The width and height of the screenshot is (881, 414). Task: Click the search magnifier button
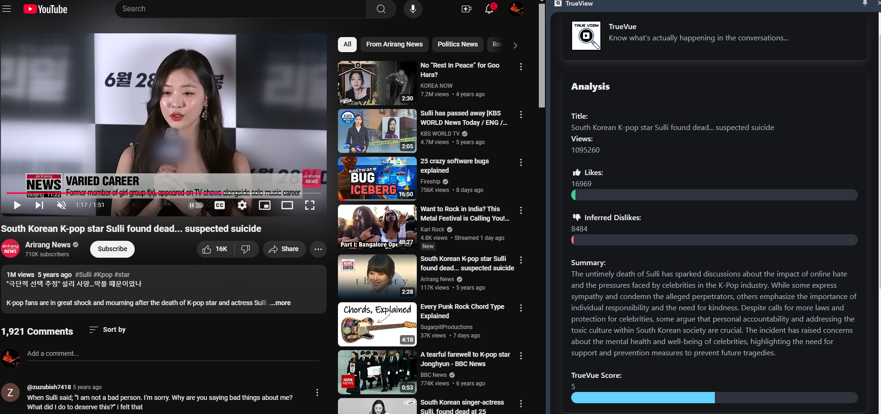[381, 9]
